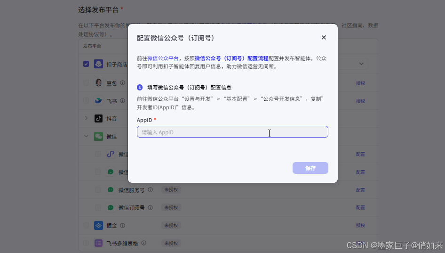The width and height of the screenshot is (445, 253).
Task: Close the 配置微信公众号 dialog
Action: (x=324, y=38)
